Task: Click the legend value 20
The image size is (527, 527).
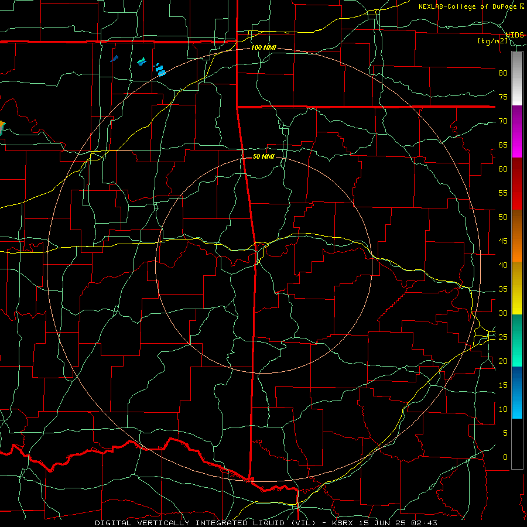Action: pyautogui.click(x=503, y=361)
